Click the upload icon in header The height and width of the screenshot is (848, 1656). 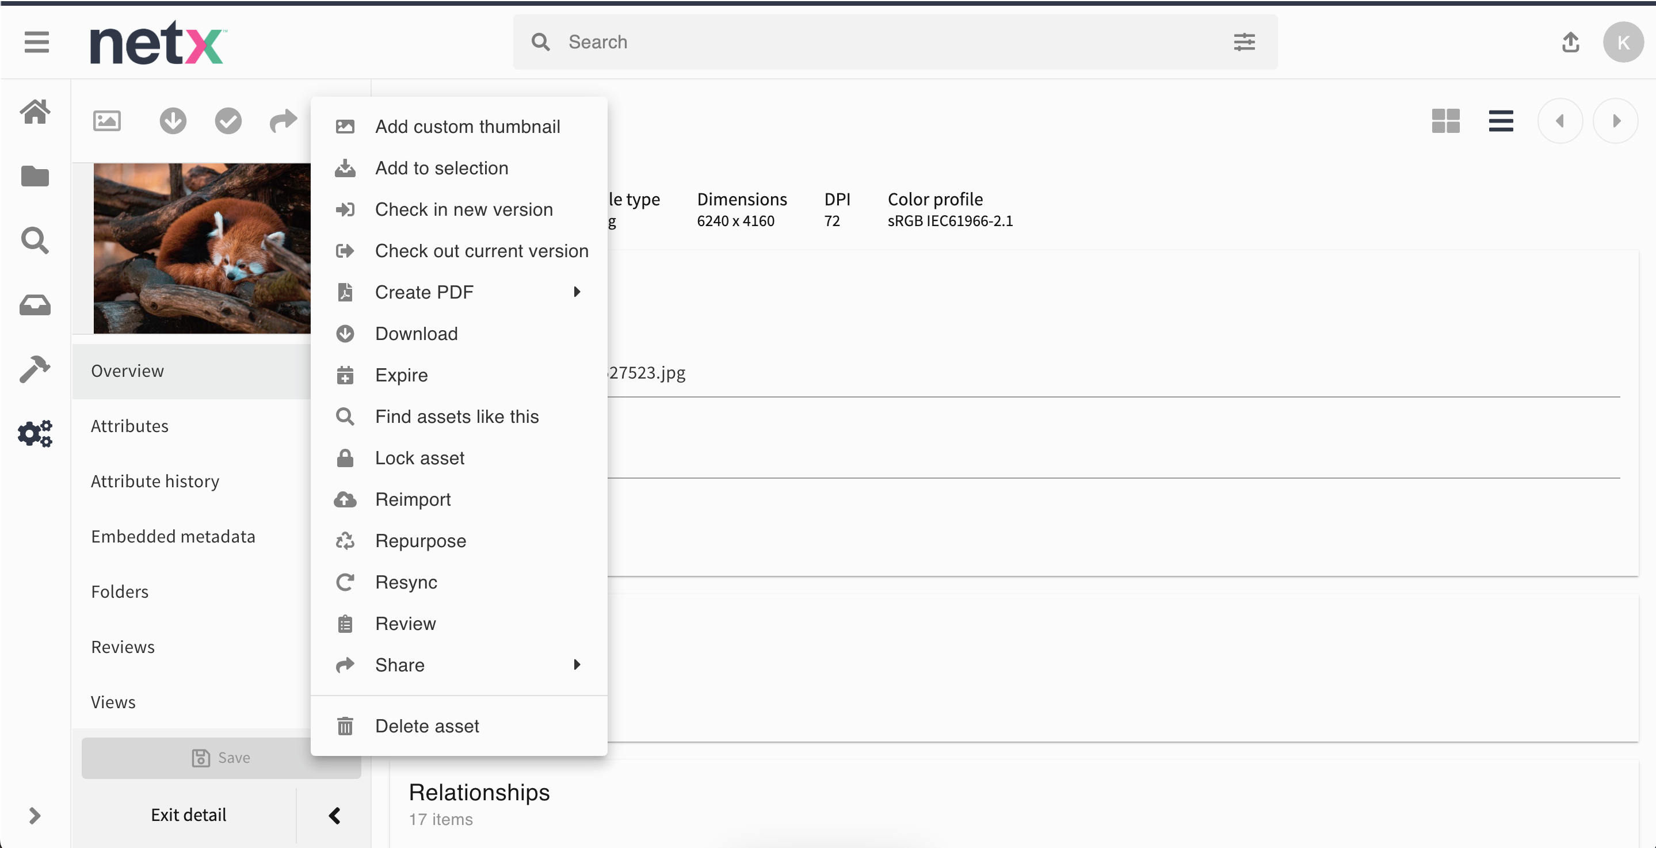[1570, 43]
